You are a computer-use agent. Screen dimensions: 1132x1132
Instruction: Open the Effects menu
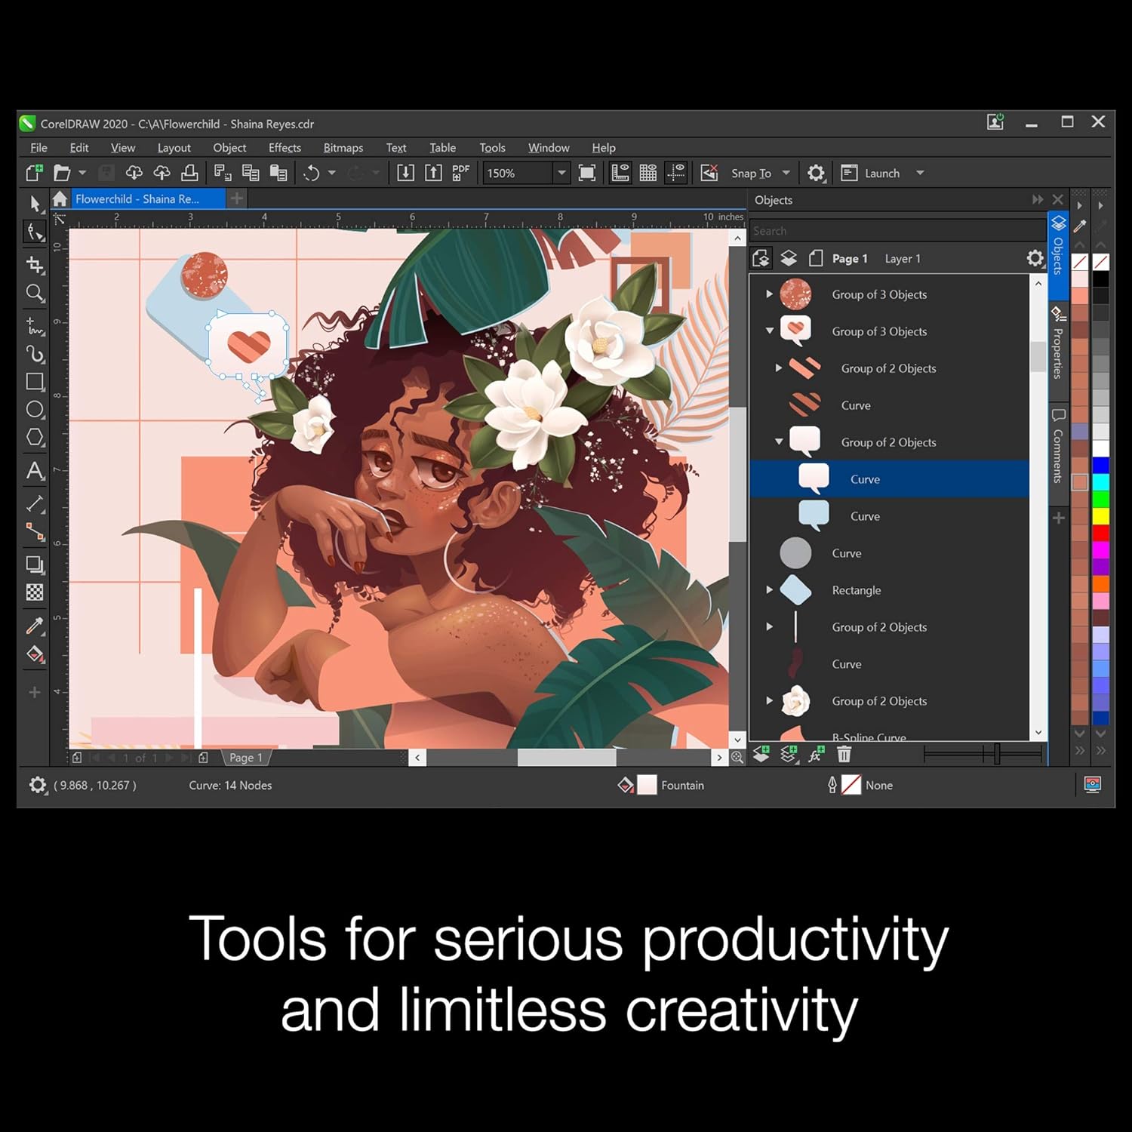click(285, 148)
